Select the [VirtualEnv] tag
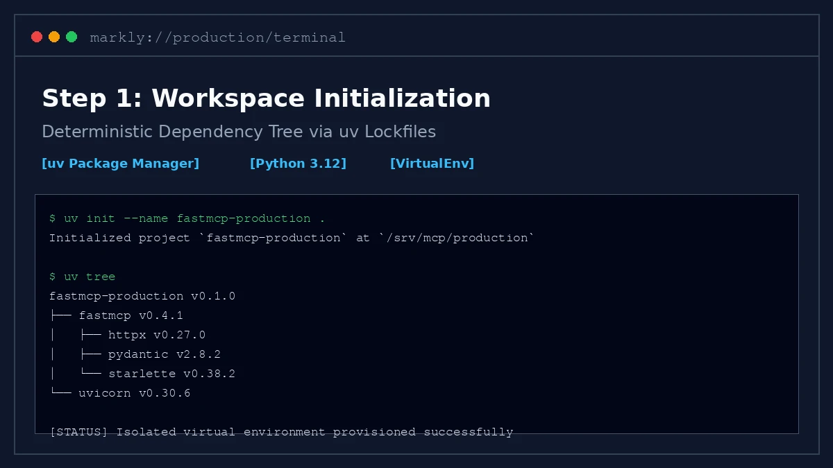 click(x=432, y=164)
